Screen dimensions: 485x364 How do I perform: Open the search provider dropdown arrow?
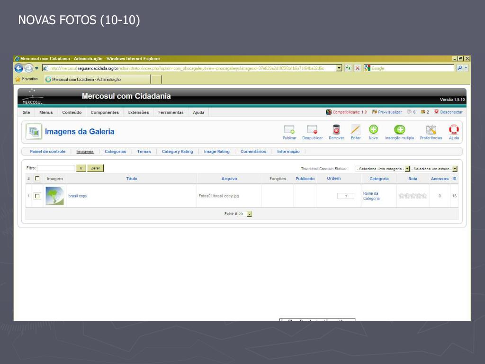coord(466,68)
